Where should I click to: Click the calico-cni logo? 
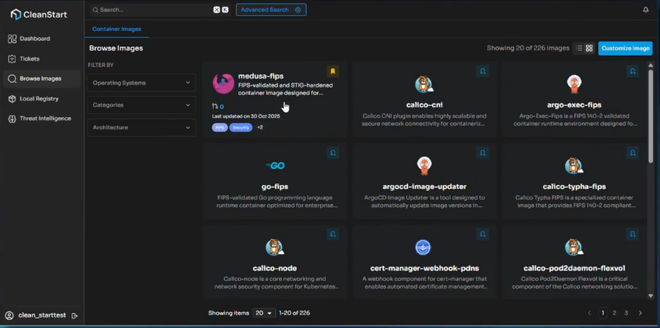click(424, 84)
